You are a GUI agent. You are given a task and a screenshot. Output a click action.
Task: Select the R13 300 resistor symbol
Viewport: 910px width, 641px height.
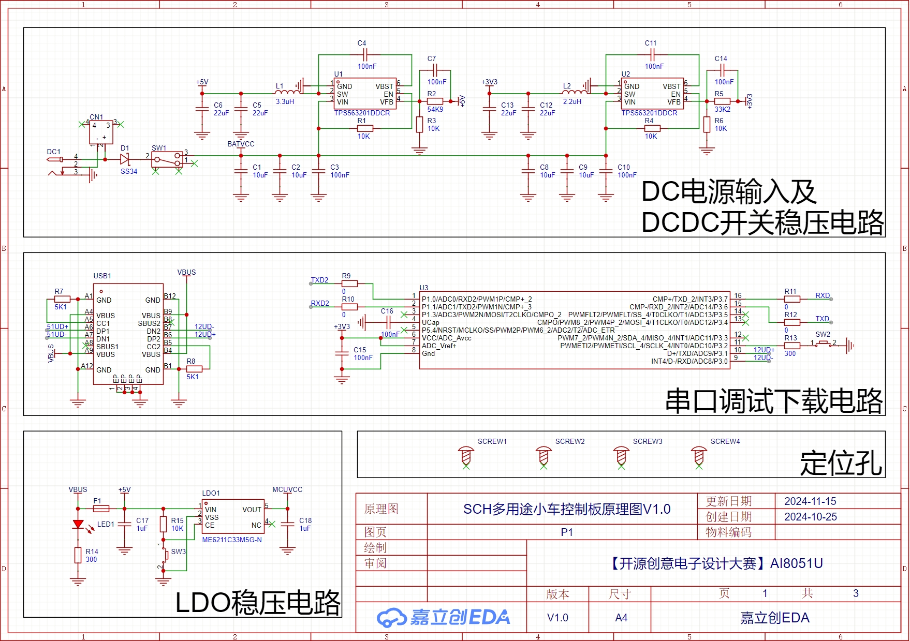coord(792,346)
